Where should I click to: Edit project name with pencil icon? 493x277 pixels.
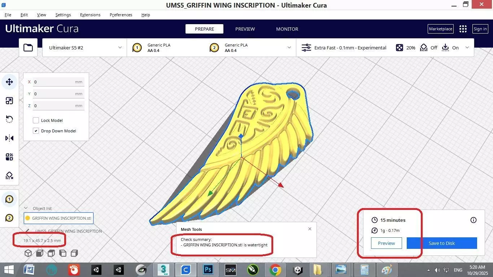click(x=28, y=231)
